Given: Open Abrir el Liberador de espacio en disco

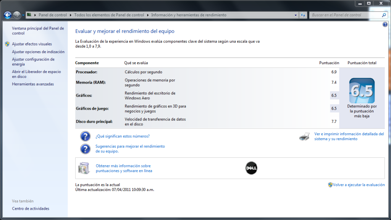Looking at the screenshot, I should pos(36,74).
